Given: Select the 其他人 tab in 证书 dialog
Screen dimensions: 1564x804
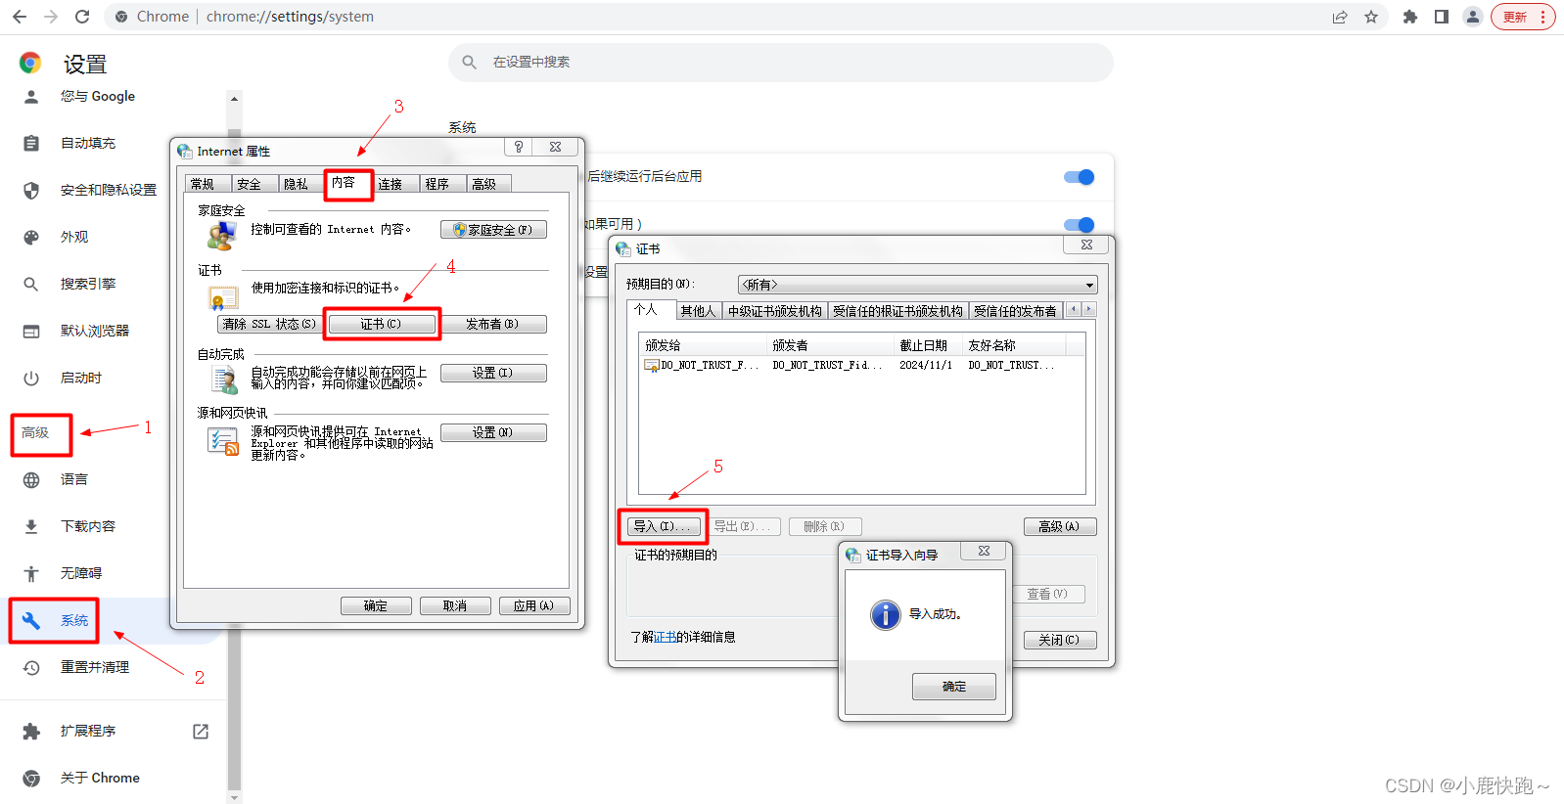Looking at the screenshot, I should point(698,311).
